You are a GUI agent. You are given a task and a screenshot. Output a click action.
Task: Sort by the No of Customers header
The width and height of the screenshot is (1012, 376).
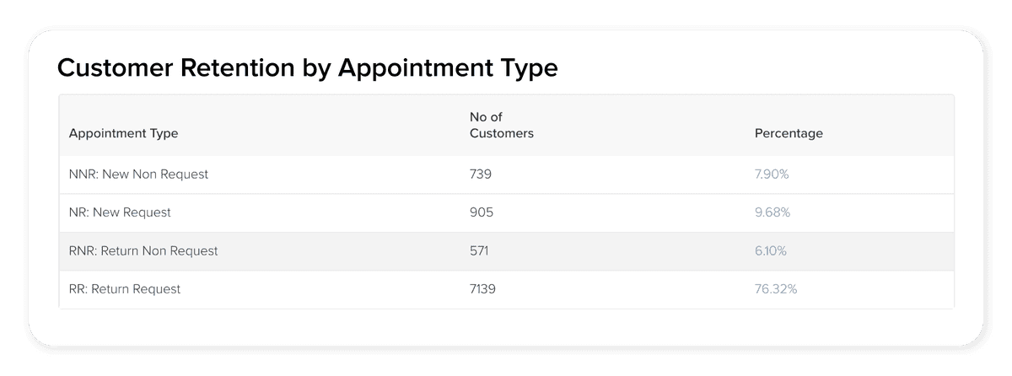click(x=501, y=126)
